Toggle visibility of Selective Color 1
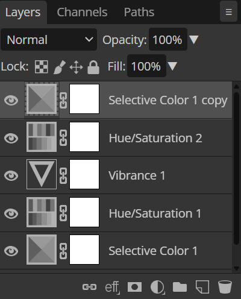Viewport: 241px width, 299px height. [x=11, y=251]
